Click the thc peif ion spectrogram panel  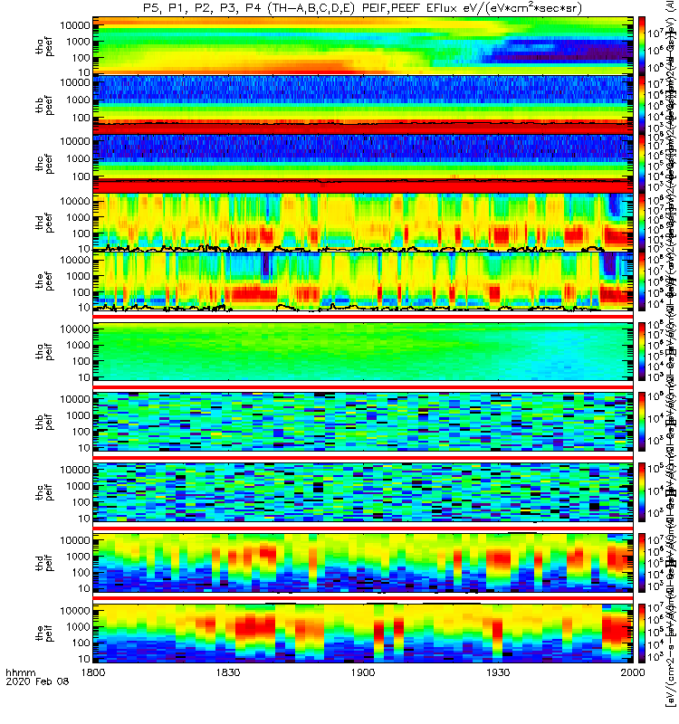click(x=363, y=492)
